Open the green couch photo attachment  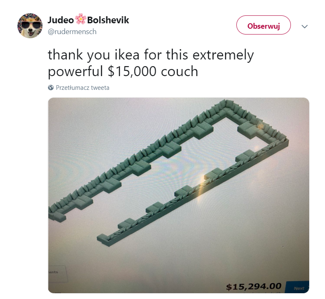point(179,195)
